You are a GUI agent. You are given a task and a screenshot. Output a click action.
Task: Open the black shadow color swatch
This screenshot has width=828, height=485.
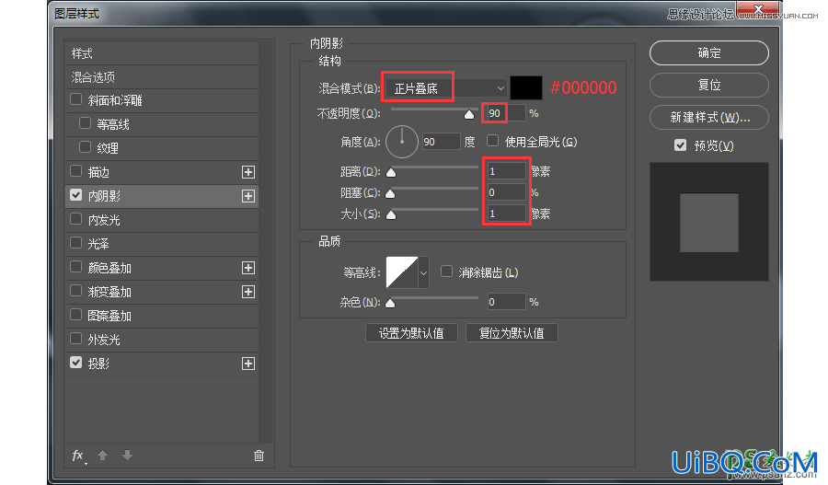coord(526,87)
